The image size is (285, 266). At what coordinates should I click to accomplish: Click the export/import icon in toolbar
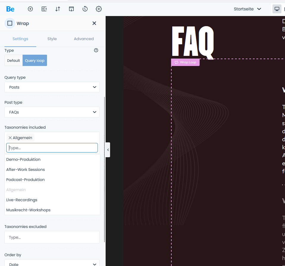tap(71, 9)
